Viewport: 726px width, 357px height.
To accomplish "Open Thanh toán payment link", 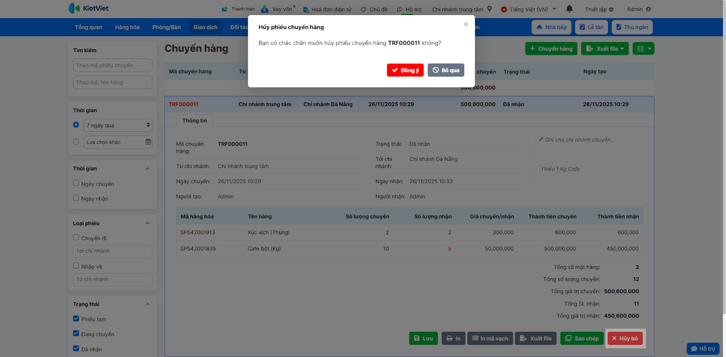I will click(x=238, y=9).
